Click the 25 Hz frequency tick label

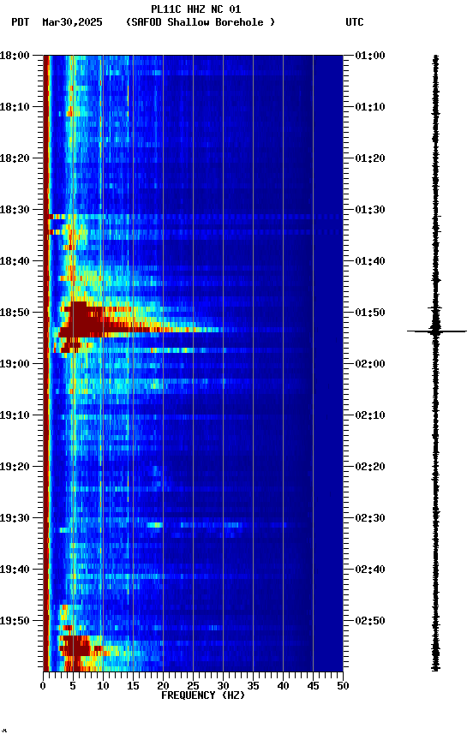[x=193, y=686]
